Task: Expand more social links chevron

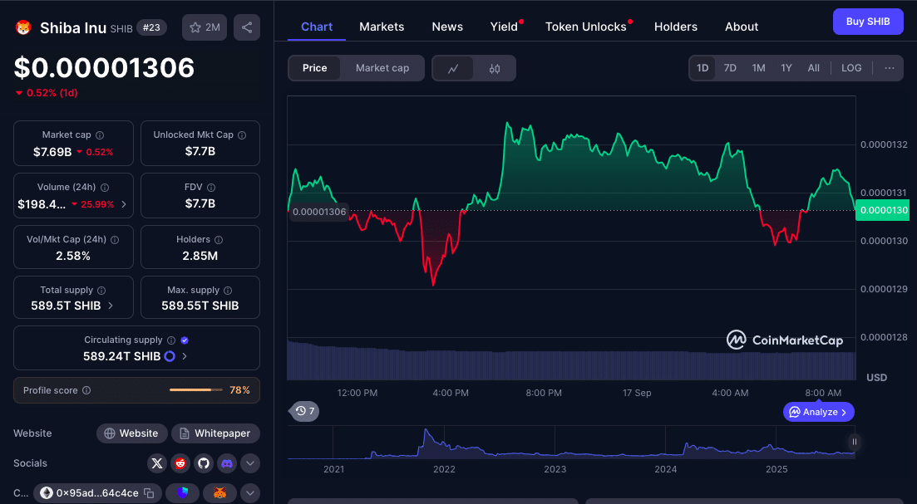Action: click(249, 463)
